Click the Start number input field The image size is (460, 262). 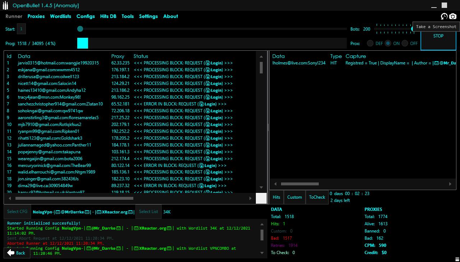pyautogui.click(x=21, y=29)
